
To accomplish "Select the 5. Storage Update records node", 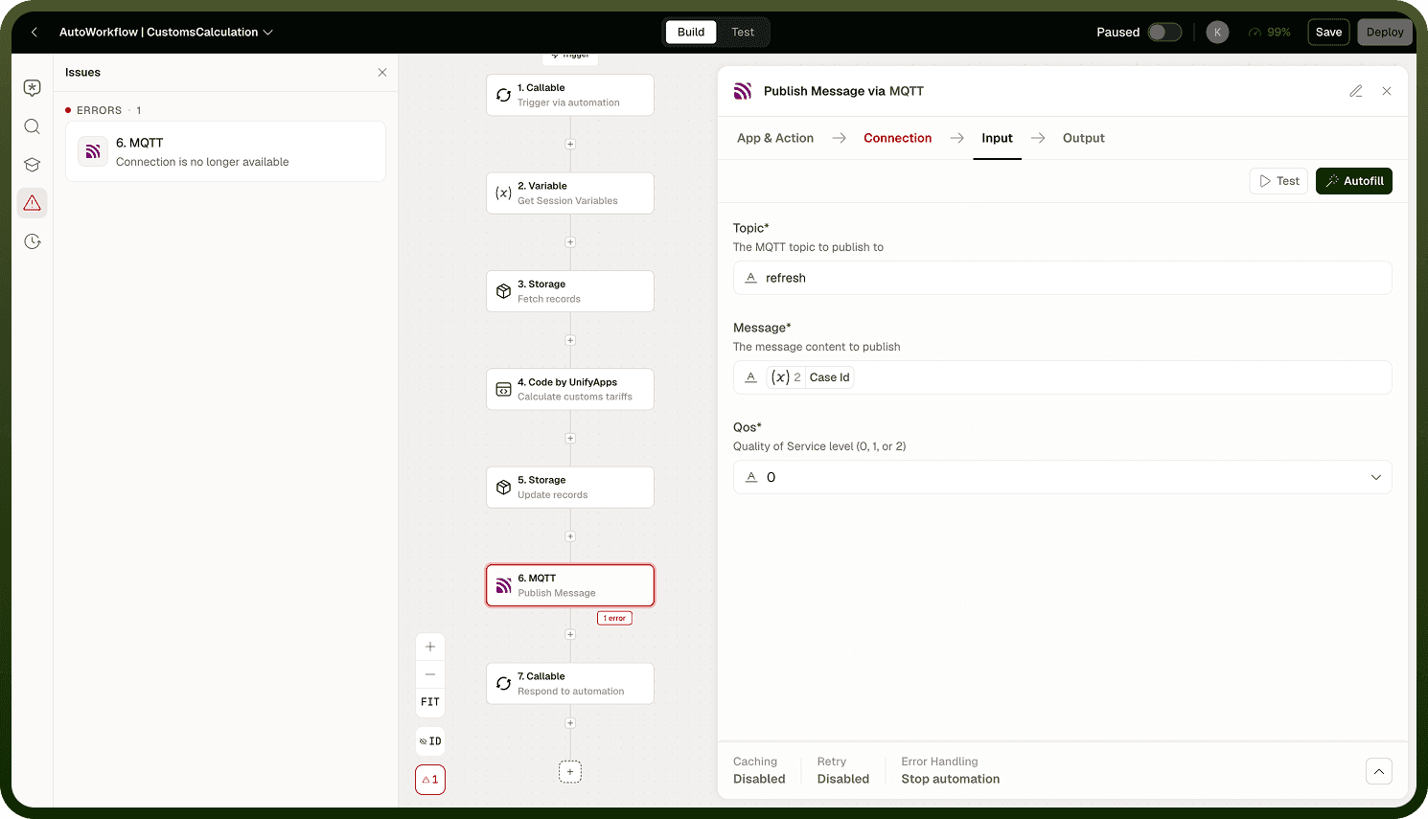I will click(x=570, y=488).
